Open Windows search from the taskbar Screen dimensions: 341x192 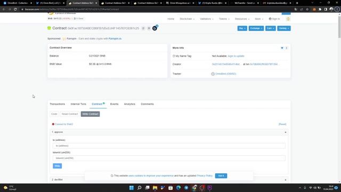tap(140, 188)
